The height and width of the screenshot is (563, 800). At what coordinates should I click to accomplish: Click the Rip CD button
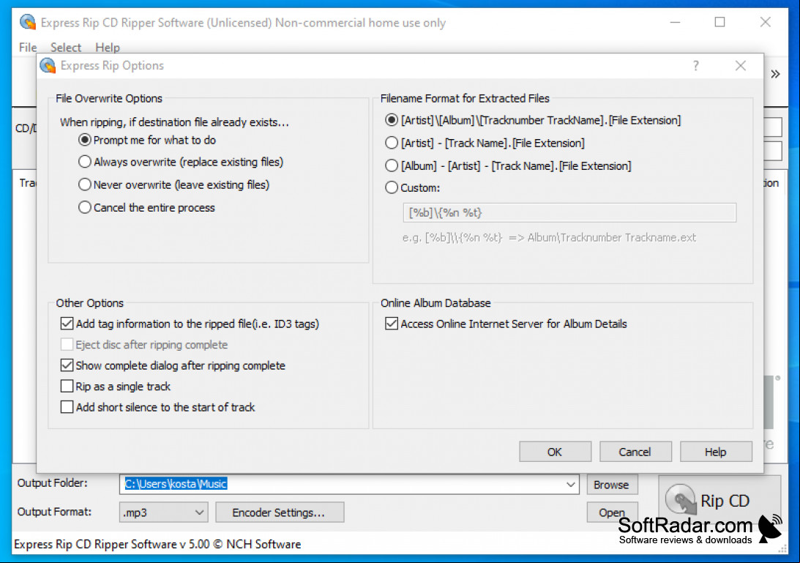719,500
